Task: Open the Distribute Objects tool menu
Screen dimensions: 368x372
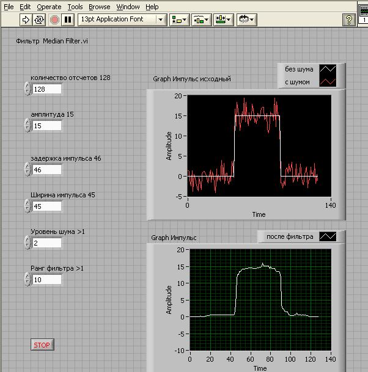Action: pos(201,20)
